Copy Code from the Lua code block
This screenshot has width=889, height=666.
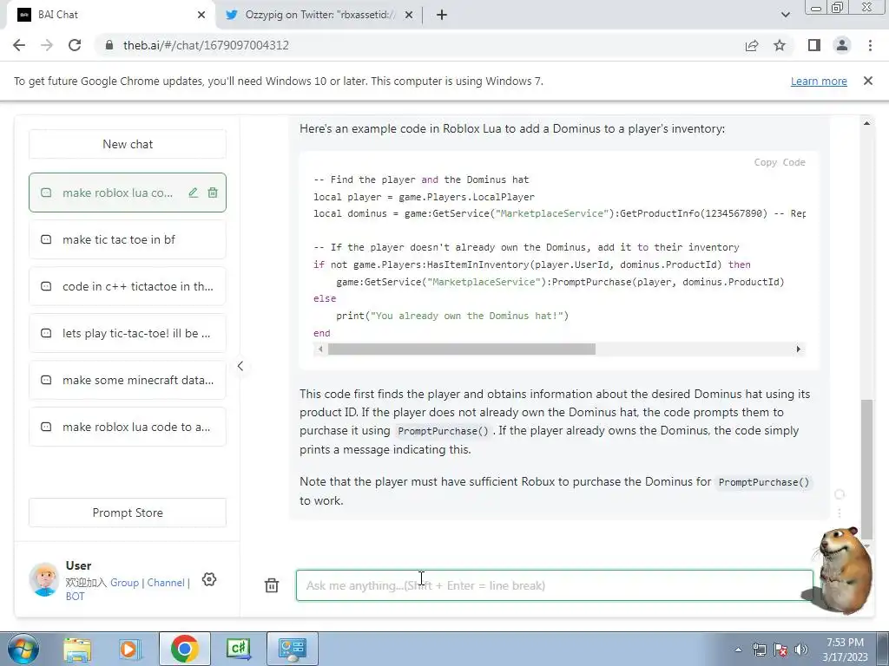(780, 162)
